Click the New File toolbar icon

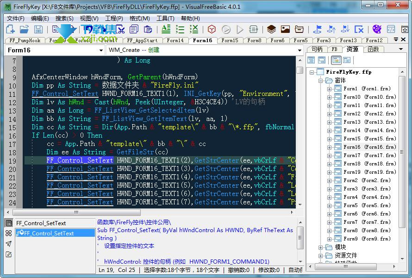(10, 29)
